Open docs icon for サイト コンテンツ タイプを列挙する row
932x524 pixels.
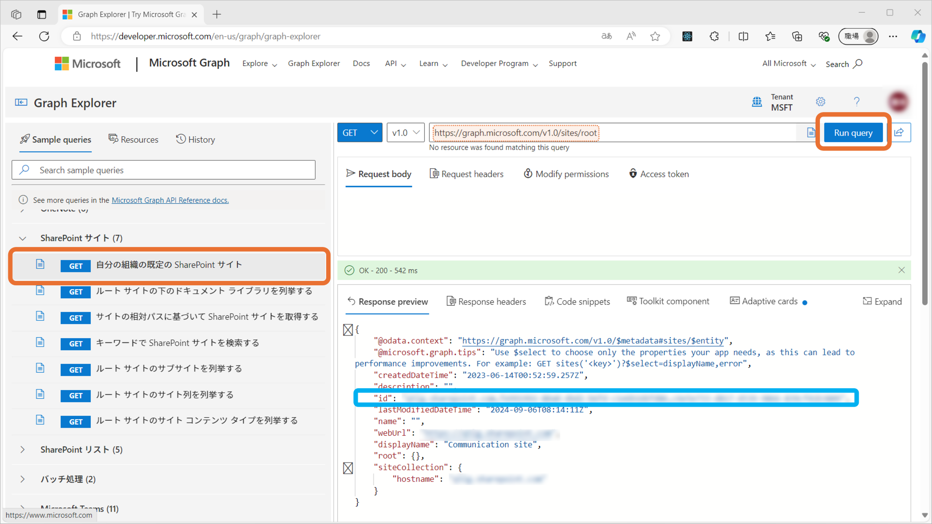pyautogui.click(x=40, y=420)
